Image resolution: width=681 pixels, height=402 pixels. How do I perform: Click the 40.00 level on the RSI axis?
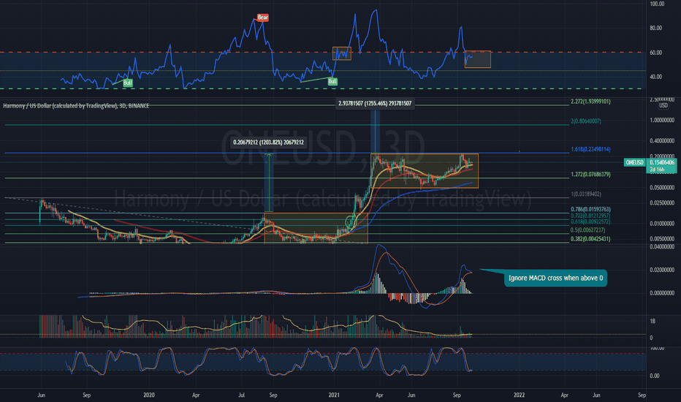point(656,77)
